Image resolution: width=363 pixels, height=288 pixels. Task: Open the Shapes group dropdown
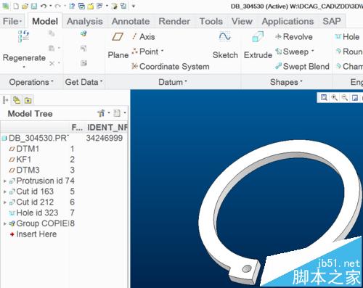286,82
